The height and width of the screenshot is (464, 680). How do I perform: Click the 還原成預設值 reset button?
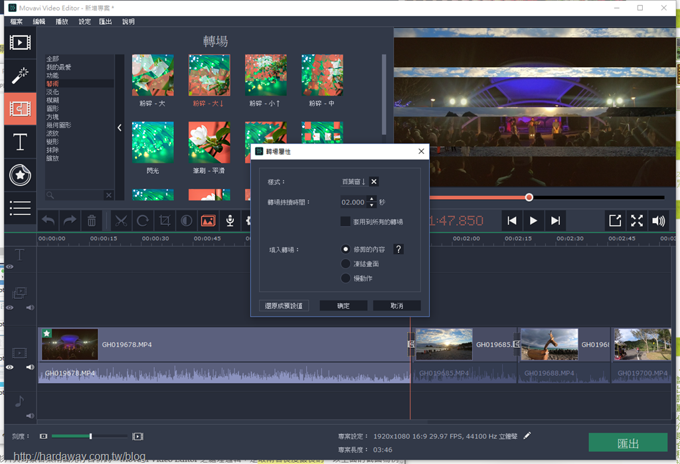click(x=284, y=306)
